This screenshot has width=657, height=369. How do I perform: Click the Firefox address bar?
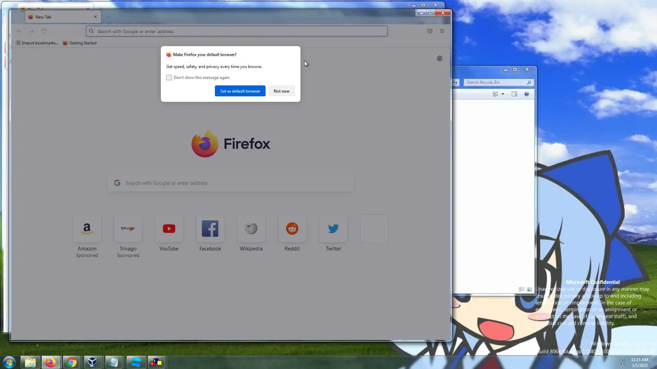236,31
